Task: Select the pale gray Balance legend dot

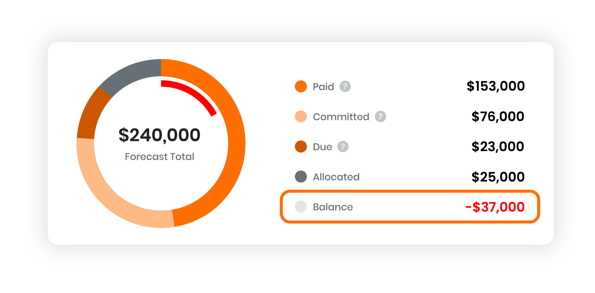Action: pos(301,207)
